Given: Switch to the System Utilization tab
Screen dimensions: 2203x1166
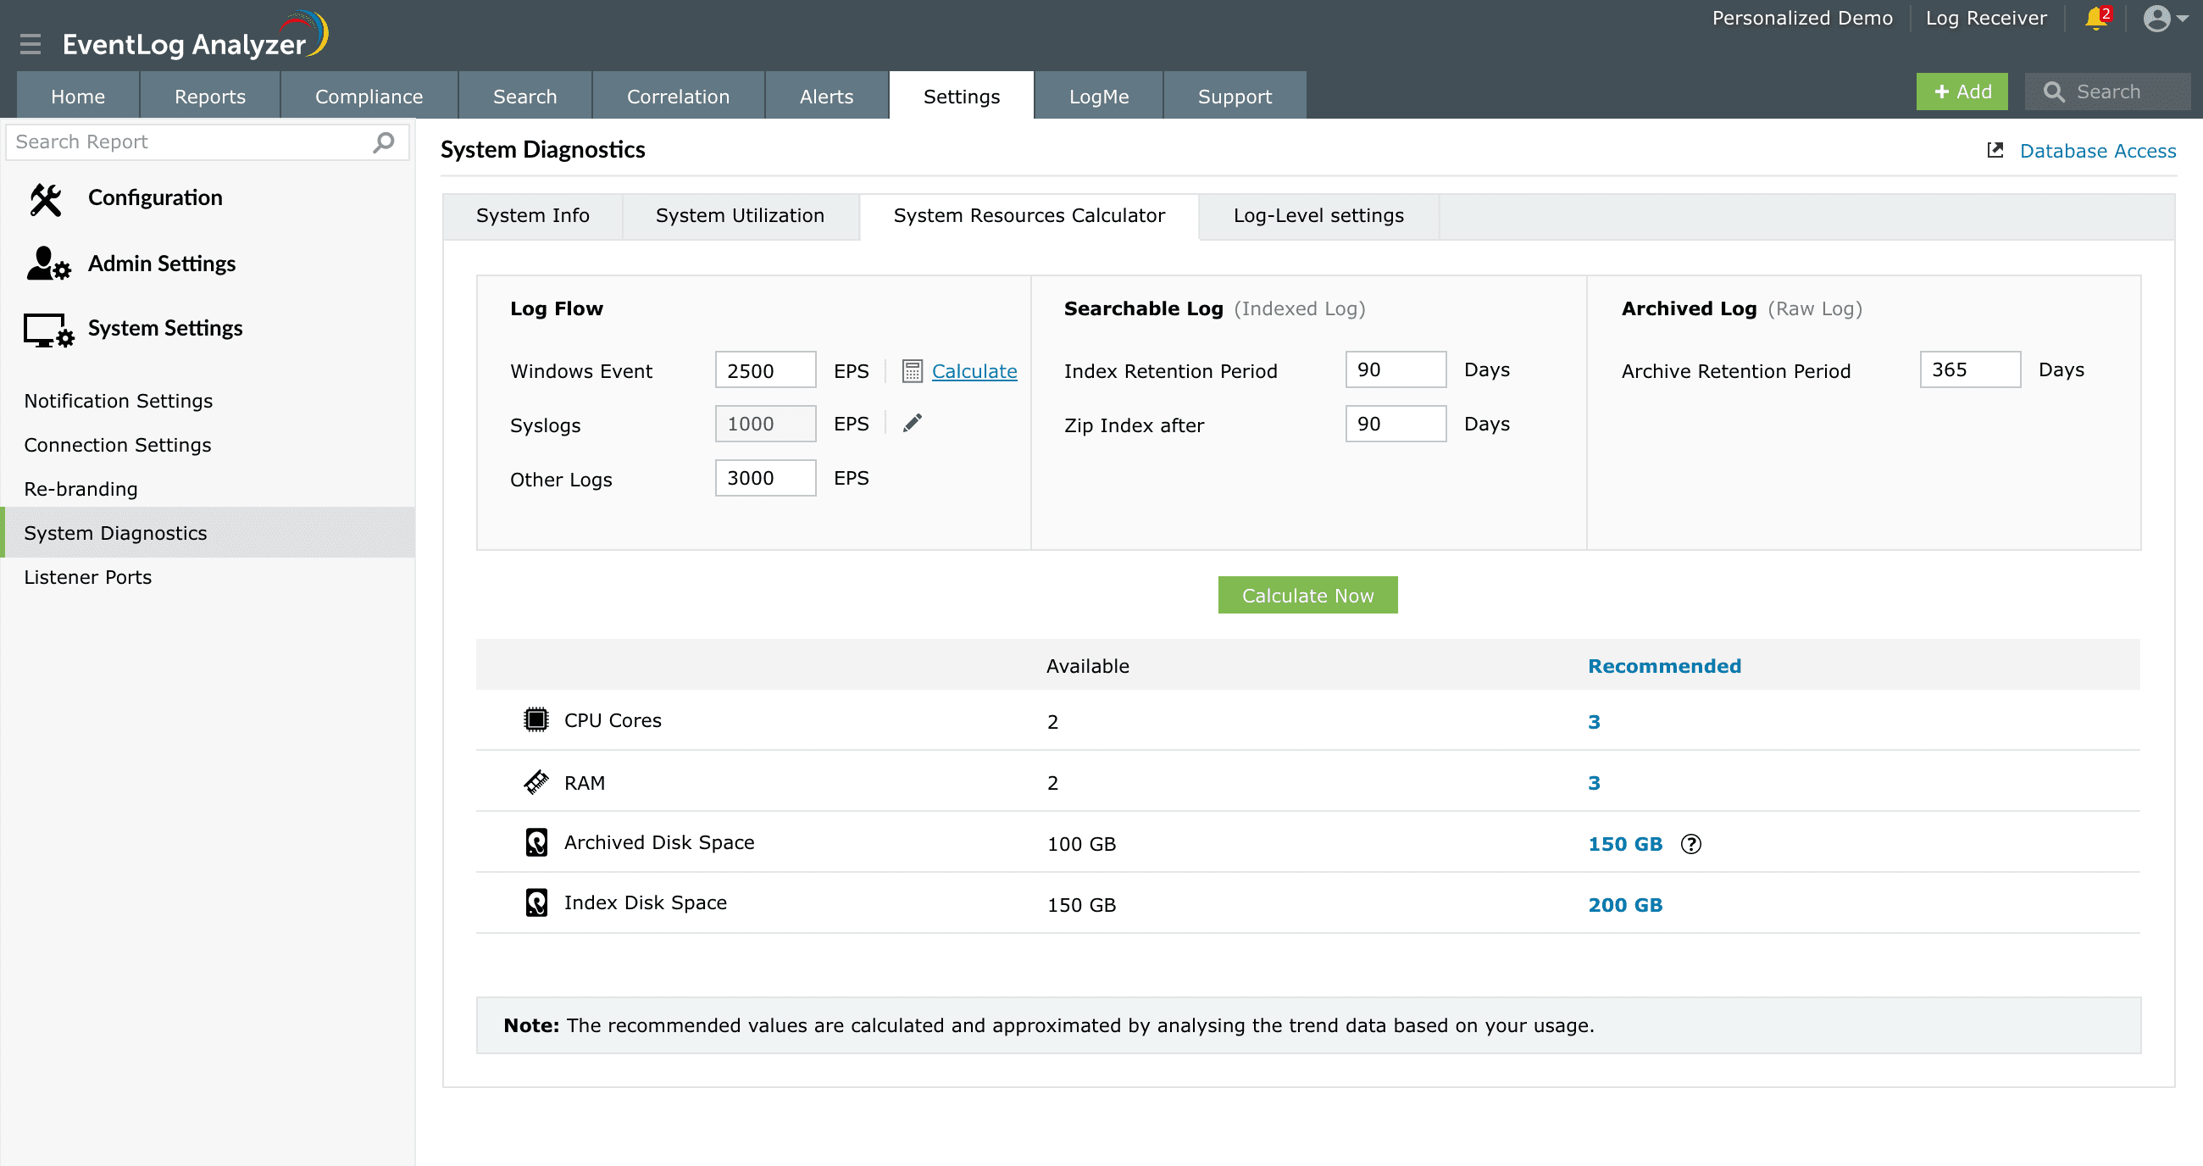Looking at the screenshot, I should click(x=740, y=215).
